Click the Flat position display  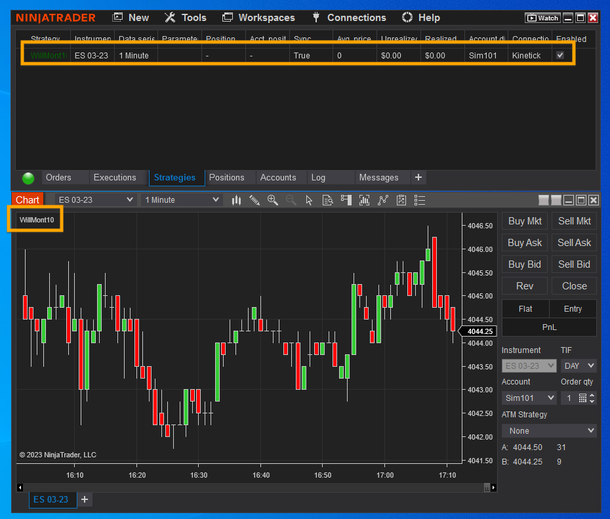[525, 309]
